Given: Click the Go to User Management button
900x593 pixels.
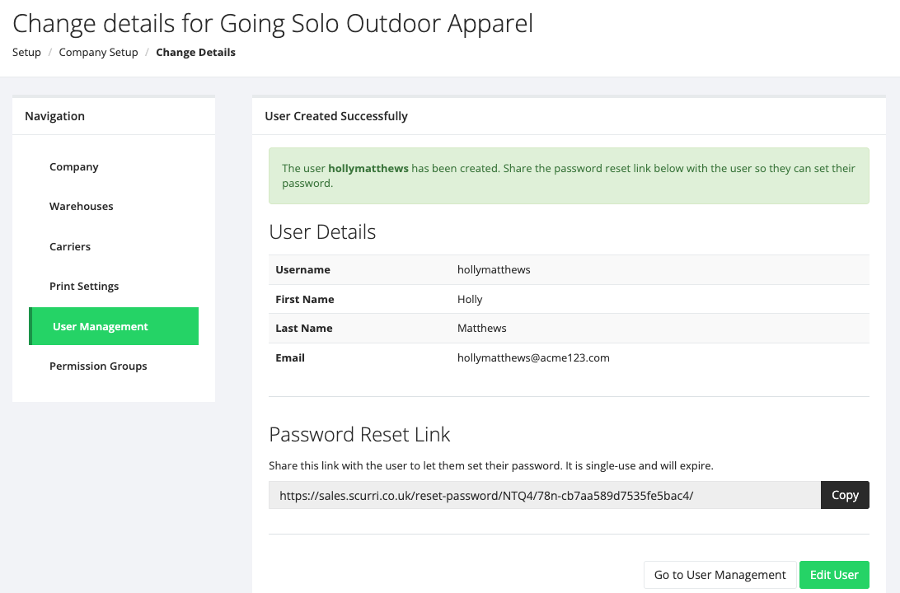Looking at the screenshot, I should [720, 575].
